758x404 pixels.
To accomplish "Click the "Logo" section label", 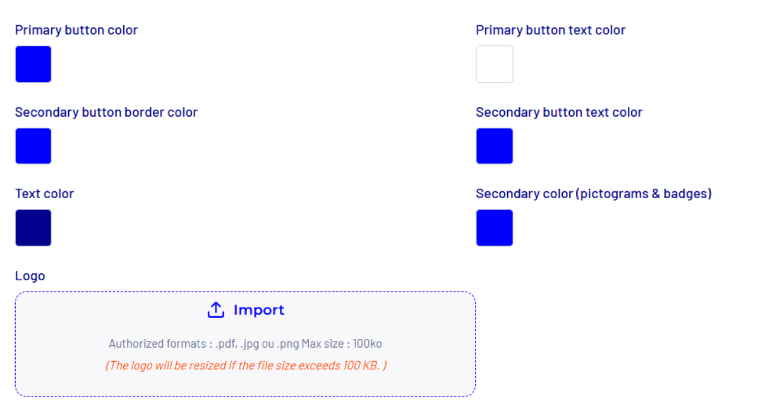I will [x=30, y=276].
